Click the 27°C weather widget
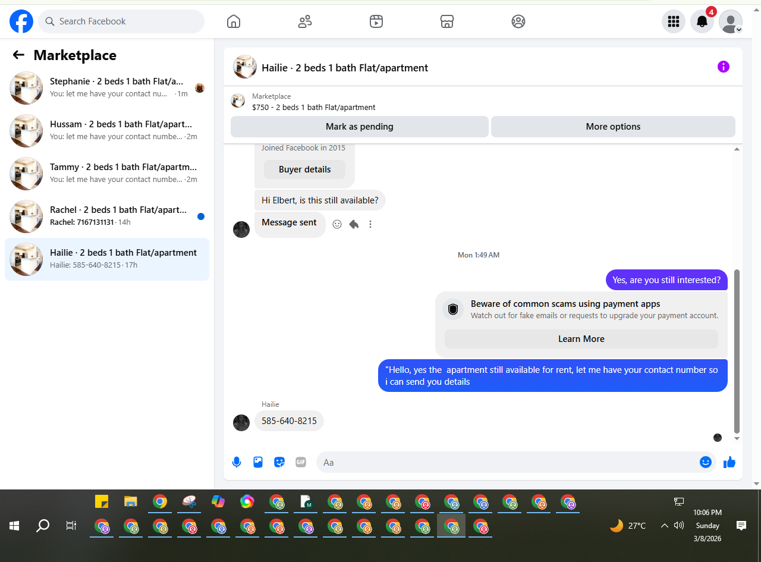 (628, 526)
